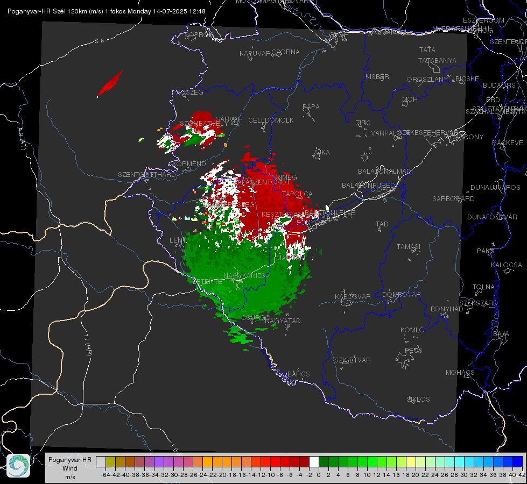
Task: Click the A9 (AT) road label
Action: pos(22,139)
